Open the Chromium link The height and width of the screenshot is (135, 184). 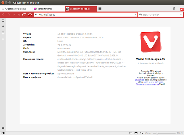(139, 80)
